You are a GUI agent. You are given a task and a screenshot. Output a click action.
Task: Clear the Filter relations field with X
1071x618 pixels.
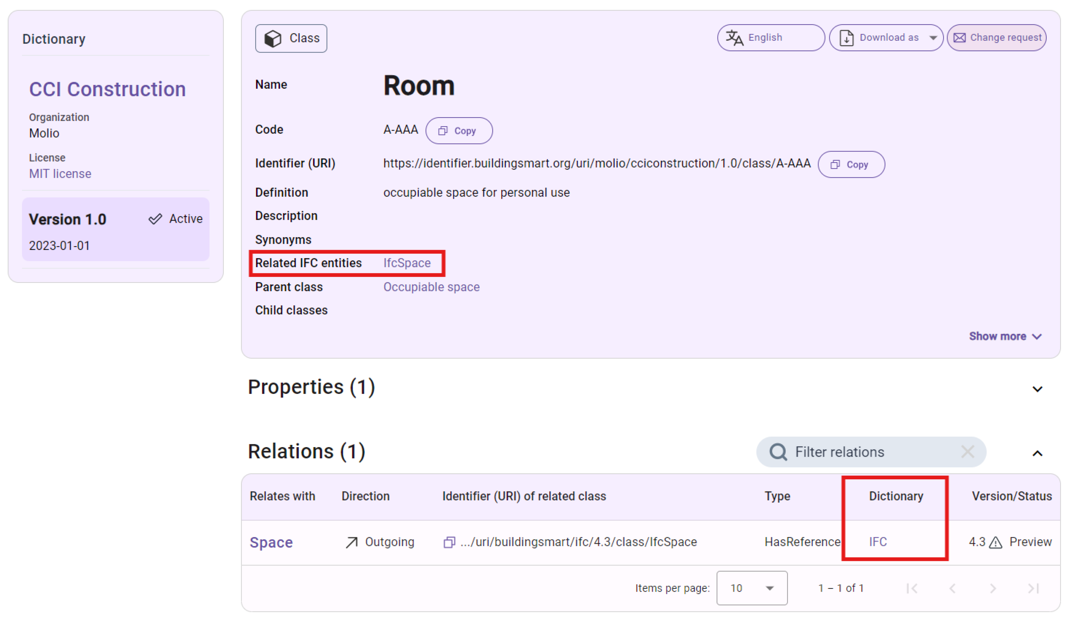(x=967, y=452)
